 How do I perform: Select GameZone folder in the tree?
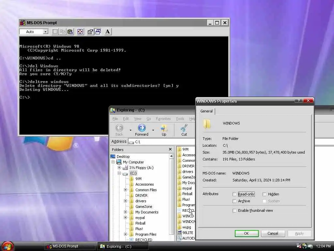click(144, 207)
